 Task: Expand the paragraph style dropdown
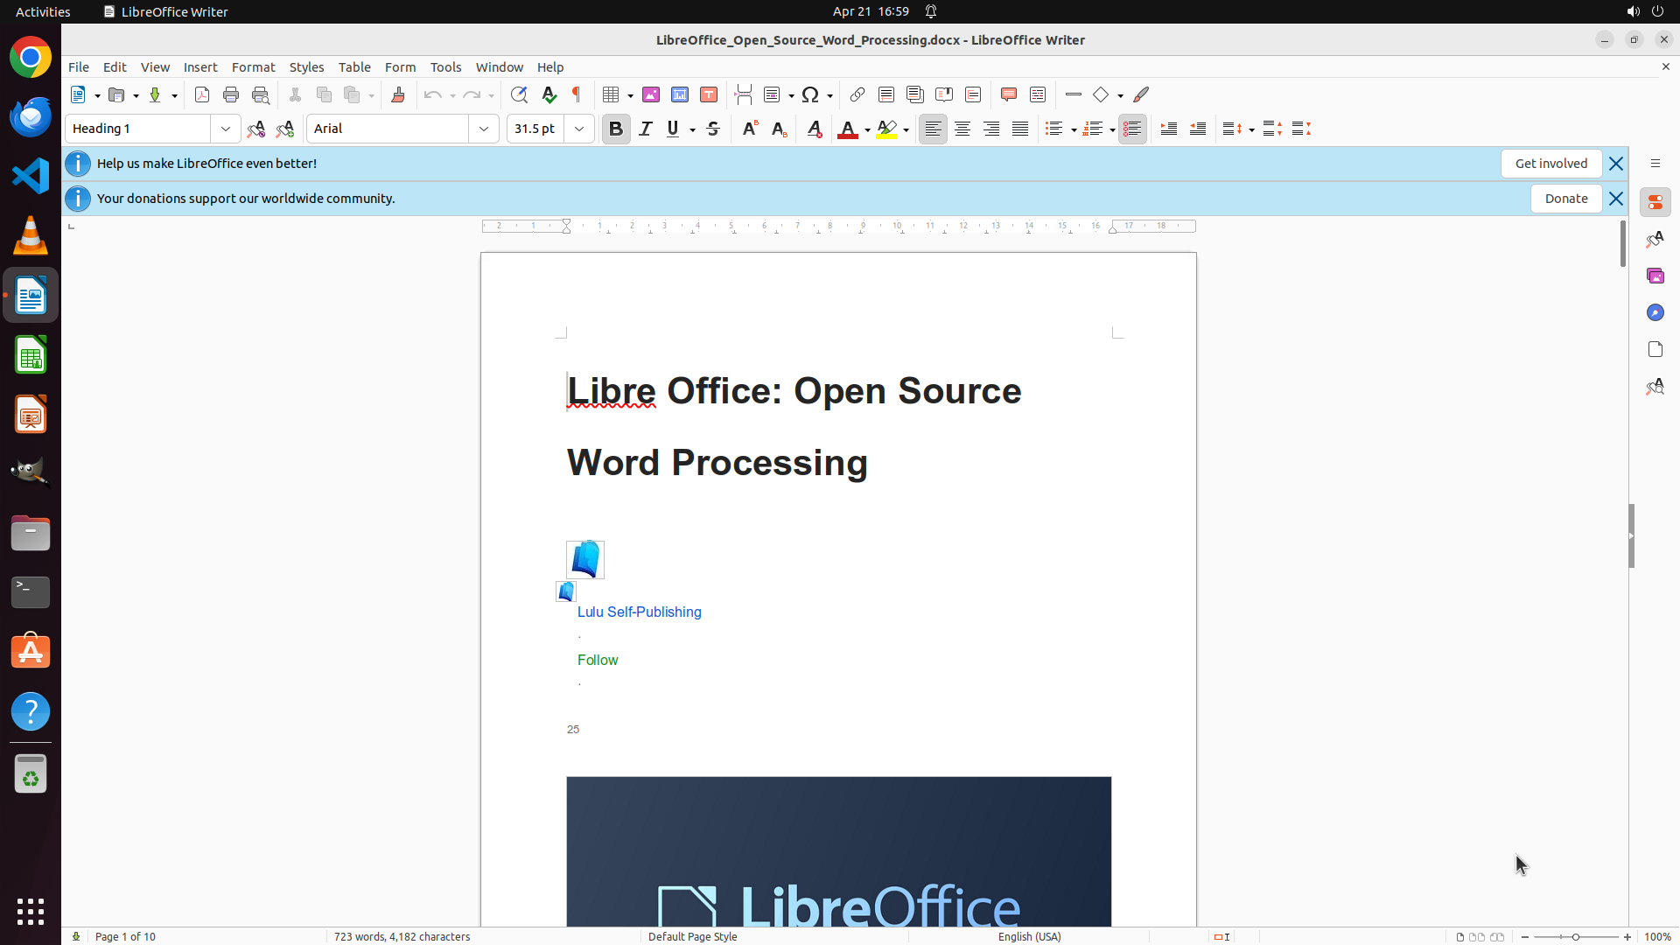(226, 129)
